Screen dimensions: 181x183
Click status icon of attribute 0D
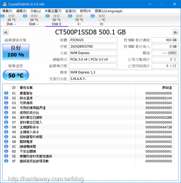coord(6,151)
